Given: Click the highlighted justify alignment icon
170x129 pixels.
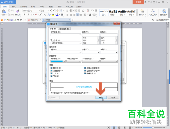Looking at the screenshot, I should [78, 15].
